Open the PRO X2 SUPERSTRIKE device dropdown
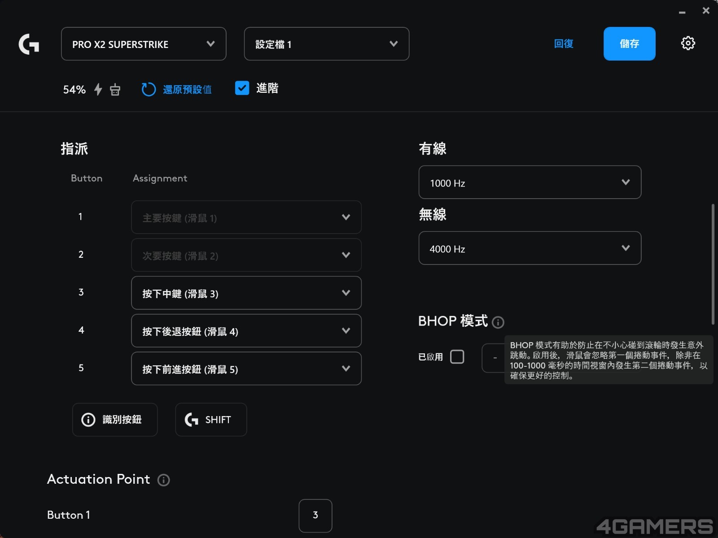Image resolution: width=718 pixels, height=538 pixels. click(x=144, y=44)
